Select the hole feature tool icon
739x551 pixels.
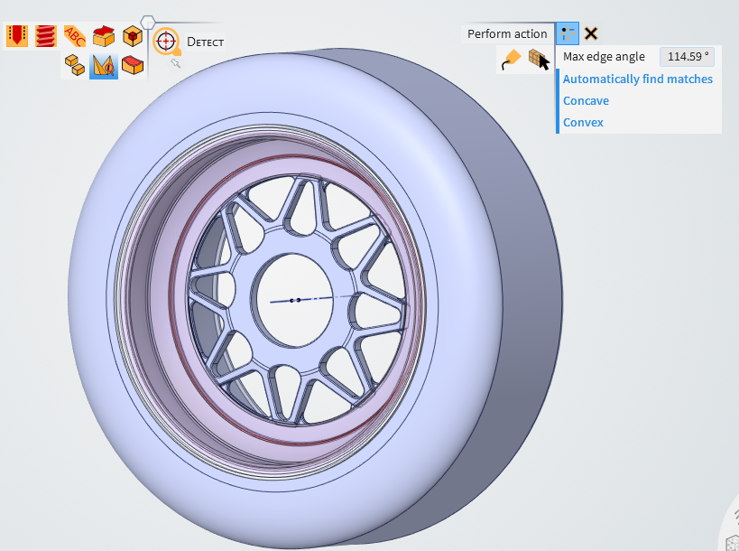click(x=16, y=37)
